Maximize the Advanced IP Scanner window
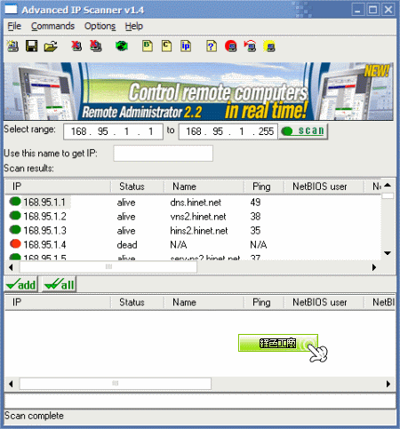Image resolution: width=400 pixels, height=429 pixels. (x=372, y=10)
